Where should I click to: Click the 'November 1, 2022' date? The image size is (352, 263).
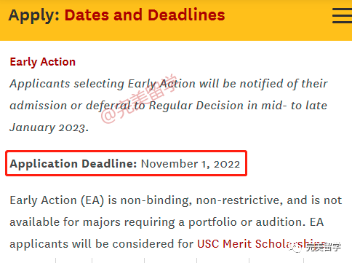click(x=191, y=164)
